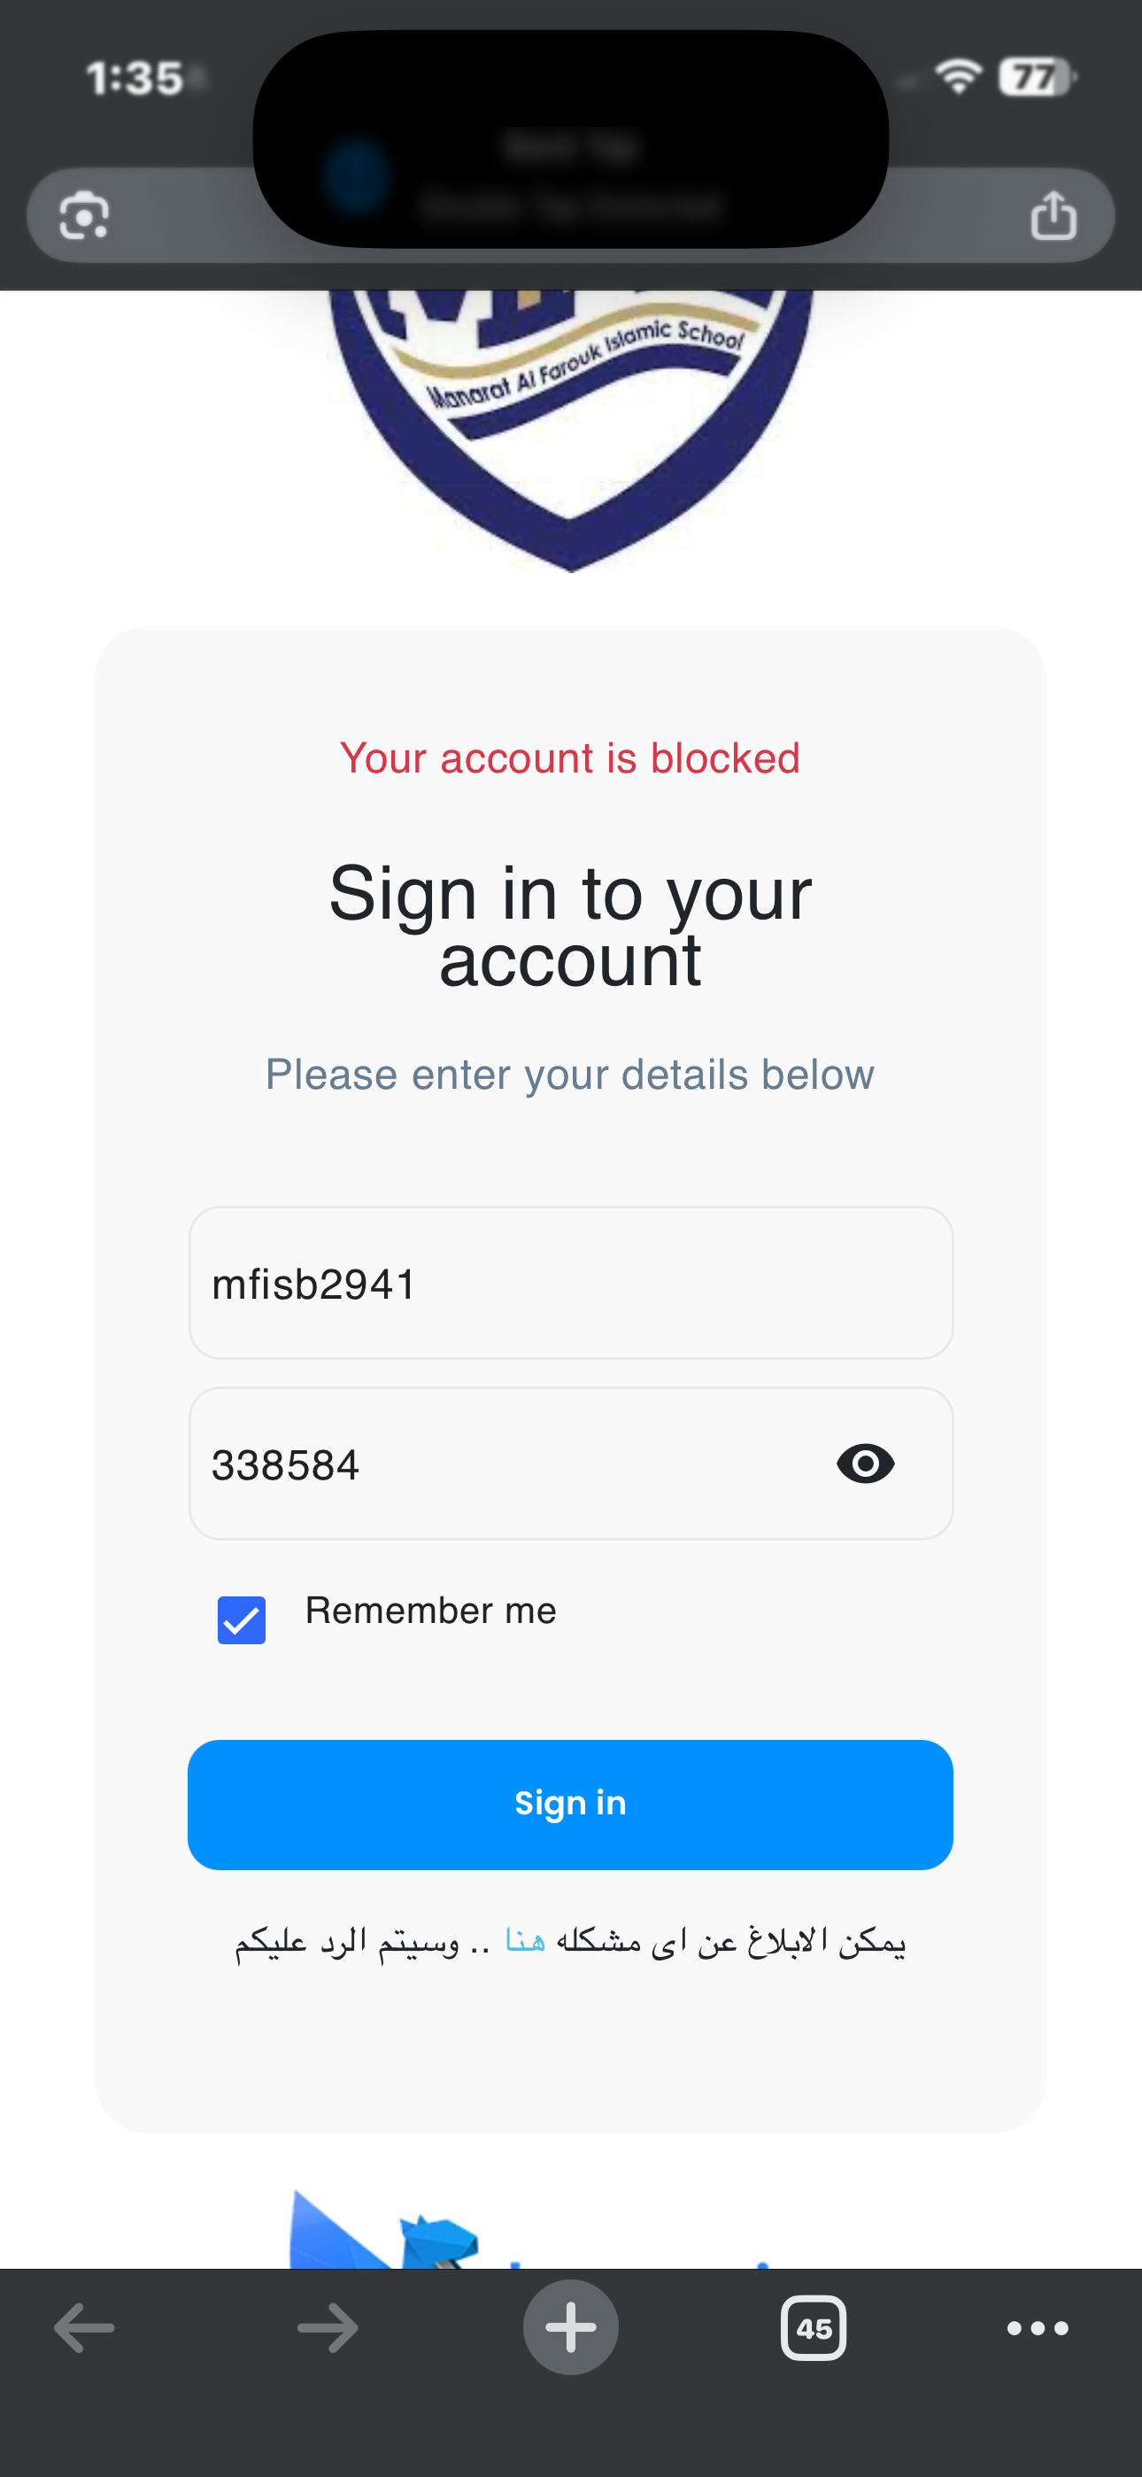Screen dimensions: 1142x2477
Task: Tap the Remember me label
Action: point(430,1611)
